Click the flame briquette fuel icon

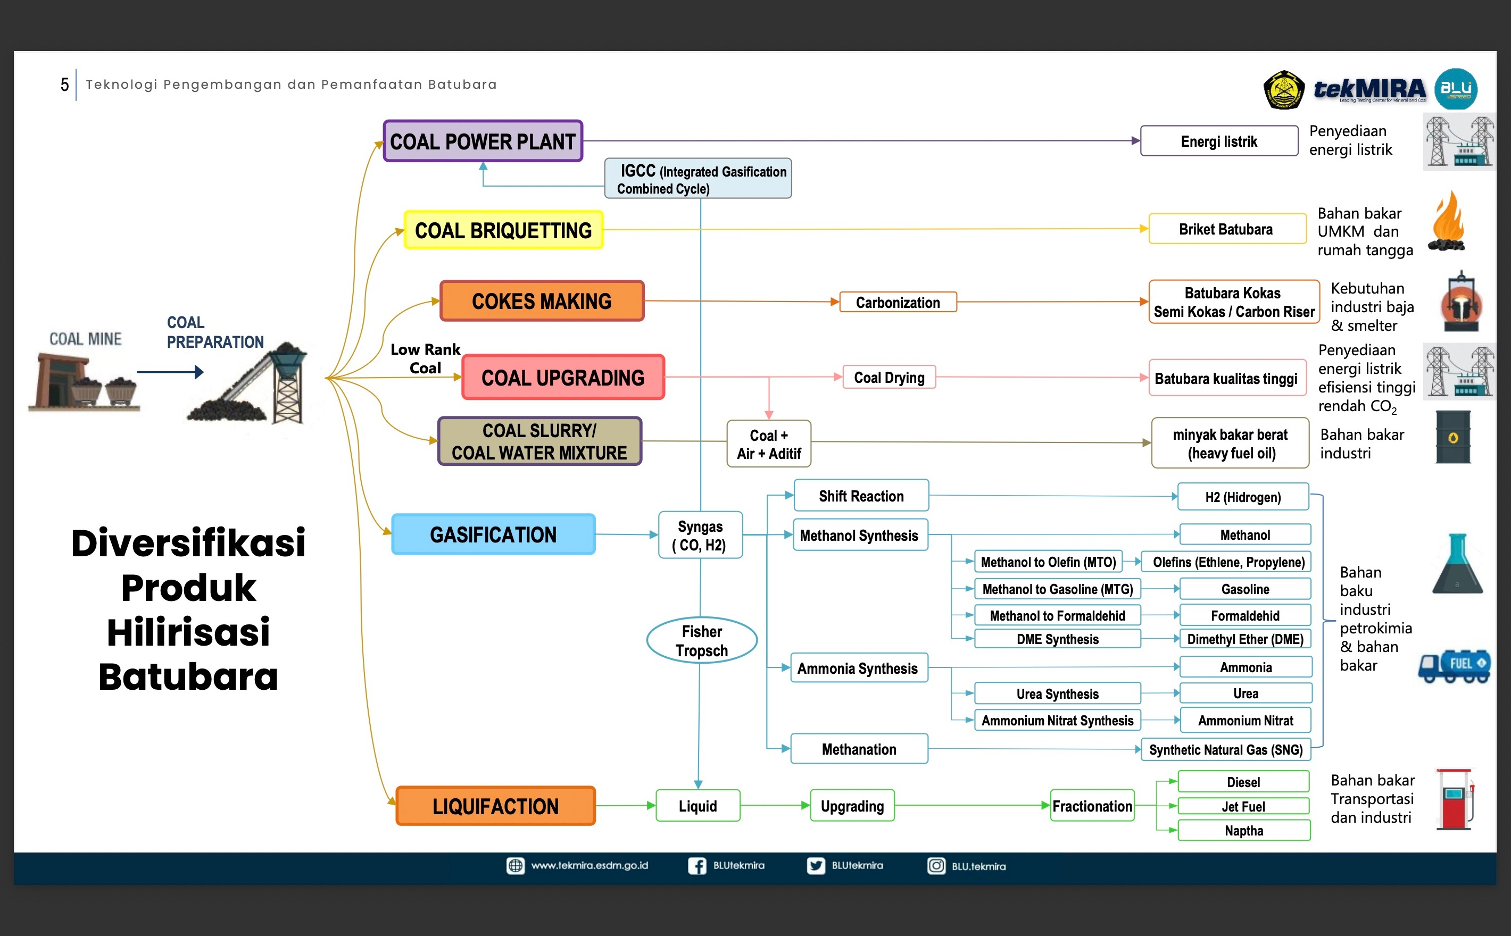tap(1447, 223)
